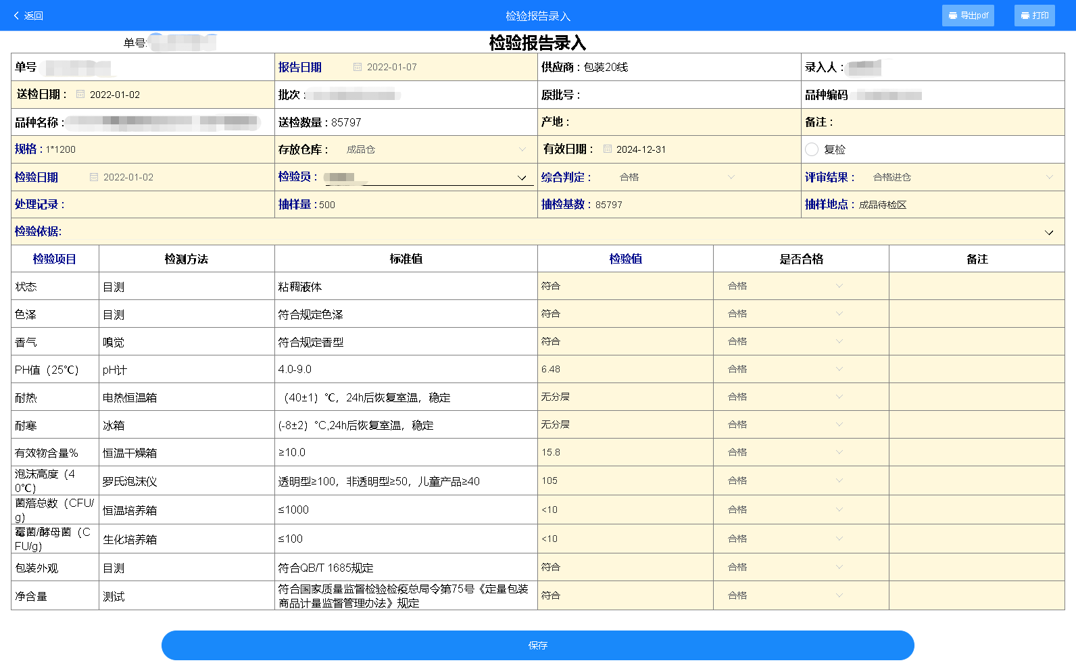Image resolution: width=1076 pixels, height=667 pixels.
Task: Open calendar icon for 送检日期
Action: pos(80,95)
